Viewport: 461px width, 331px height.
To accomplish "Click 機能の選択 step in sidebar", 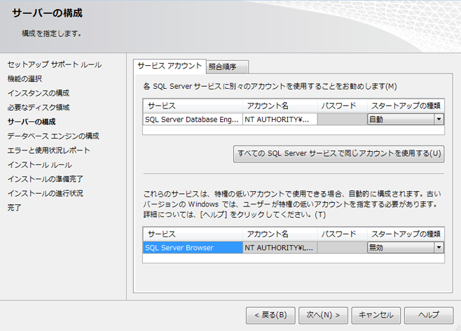I will point(25,78).
